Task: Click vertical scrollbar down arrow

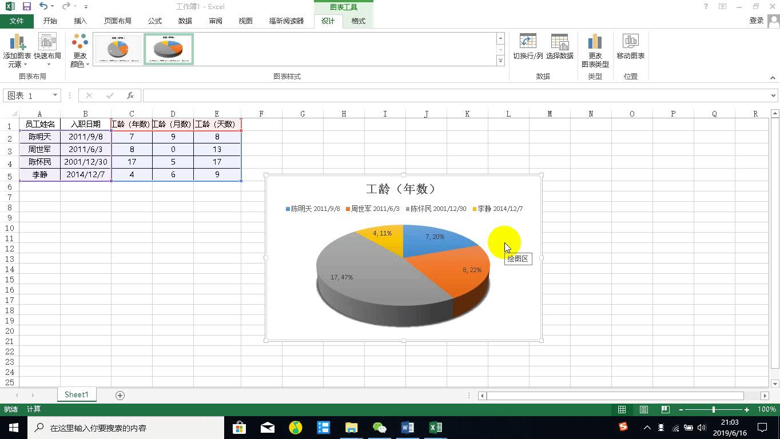Action: [775, 384]
